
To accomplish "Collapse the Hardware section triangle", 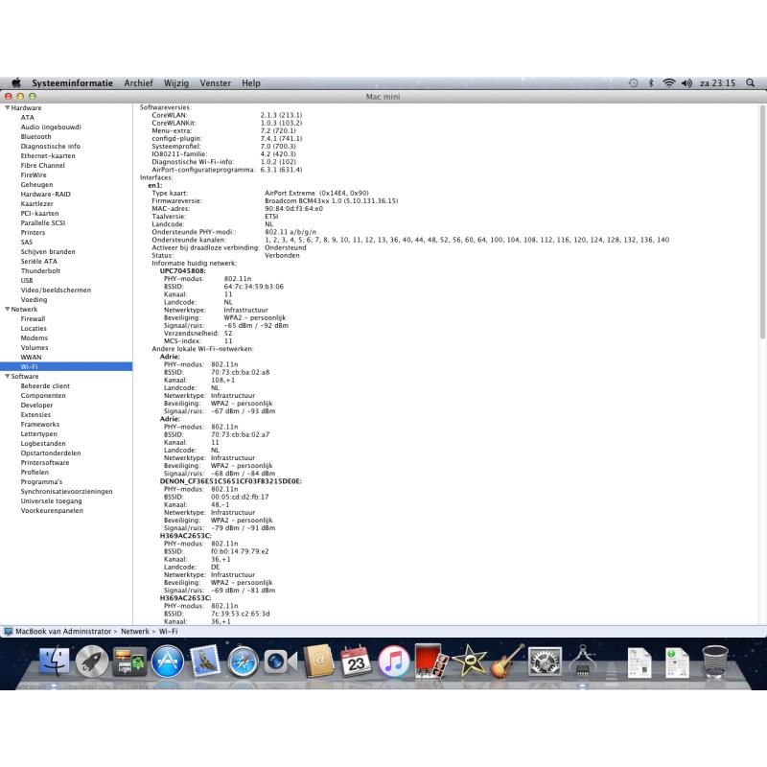I will click(8, 107).
